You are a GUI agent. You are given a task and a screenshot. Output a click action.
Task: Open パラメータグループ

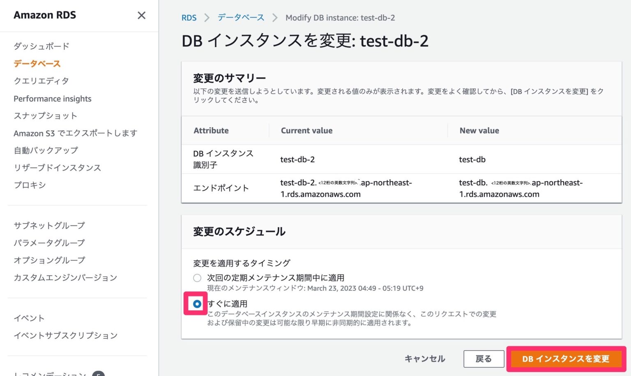point(49,243)
